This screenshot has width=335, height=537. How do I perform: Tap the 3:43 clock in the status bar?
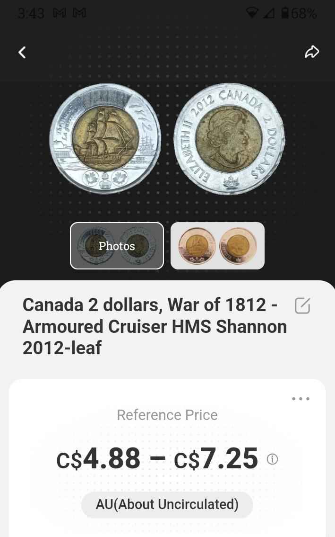[31, 13]
